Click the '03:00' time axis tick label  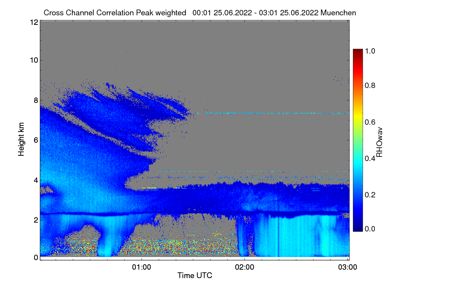tap(347, 267)
